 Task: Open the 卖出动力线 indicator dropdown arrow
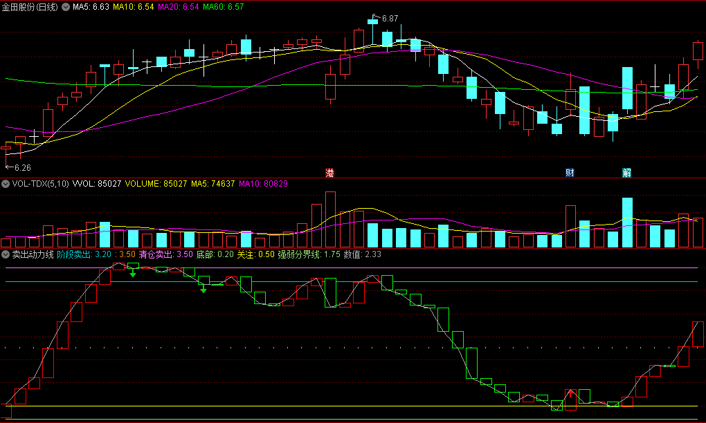(6, 254)
